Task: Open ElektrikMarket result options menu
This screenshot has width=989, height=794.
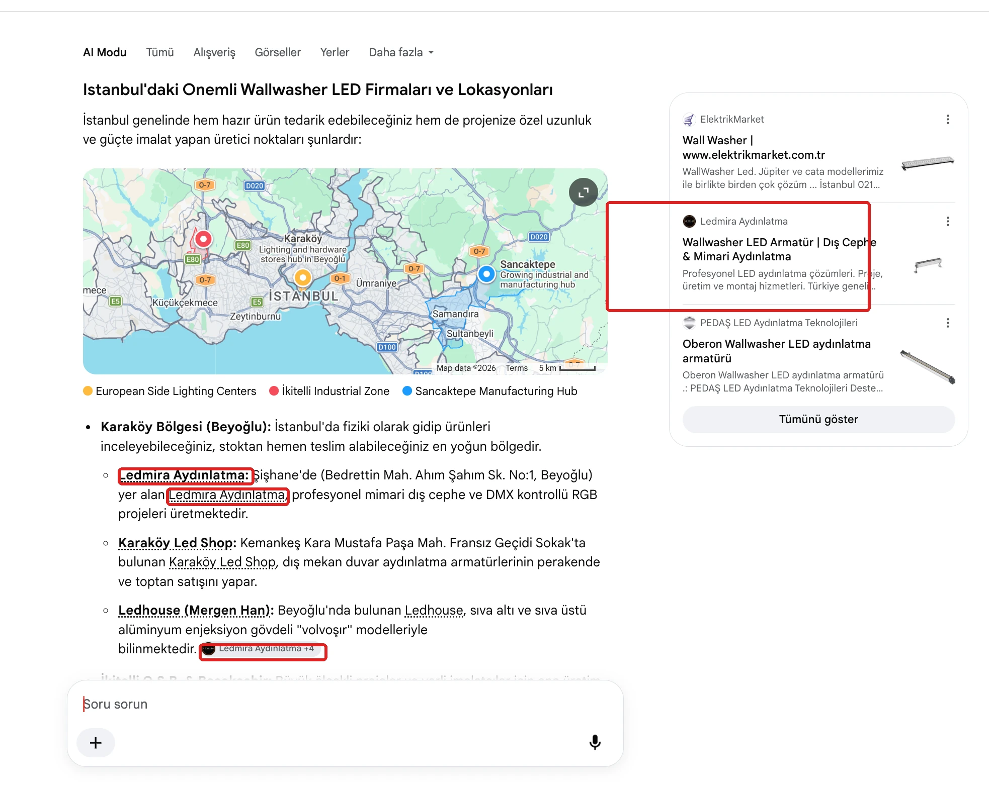Action: click(948, 120)
